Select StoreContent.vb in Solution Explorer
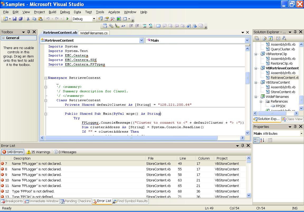The image size is (304, 212). tap(283, 92)
